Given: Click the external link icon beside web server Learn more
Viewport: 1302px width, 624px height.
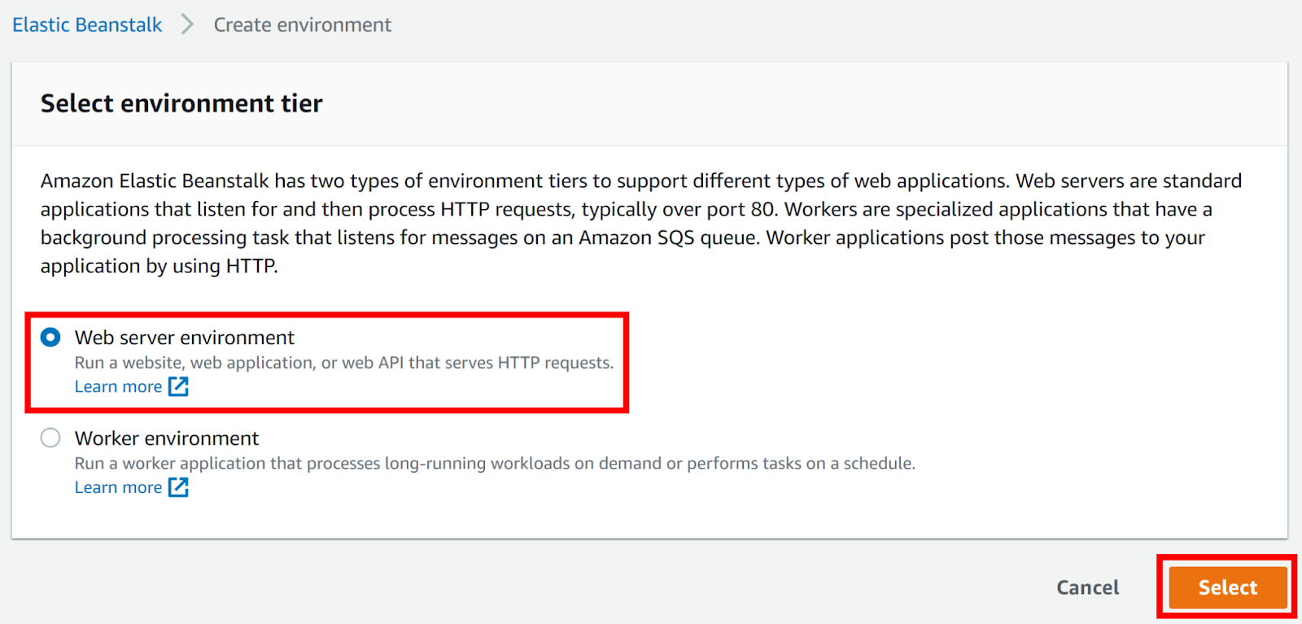Looking at the screenshot, I should coord(177,386).
